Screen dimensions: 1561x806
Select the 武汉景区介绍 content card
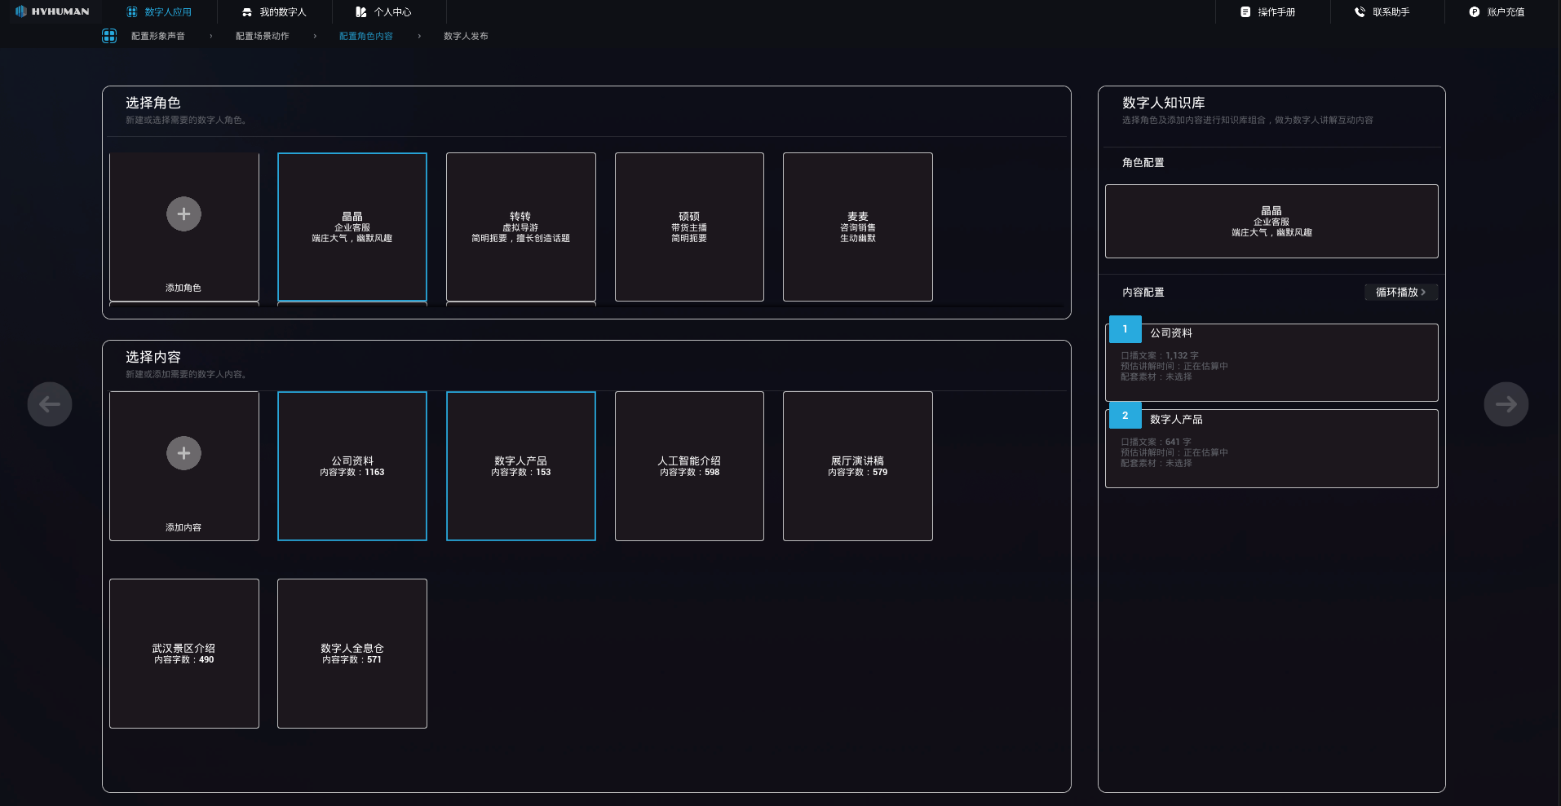click(184, 654)
